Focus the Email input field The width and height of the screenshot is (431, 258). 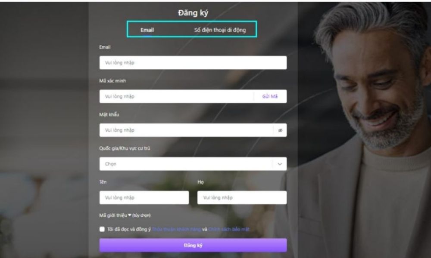tap(193, 63)
